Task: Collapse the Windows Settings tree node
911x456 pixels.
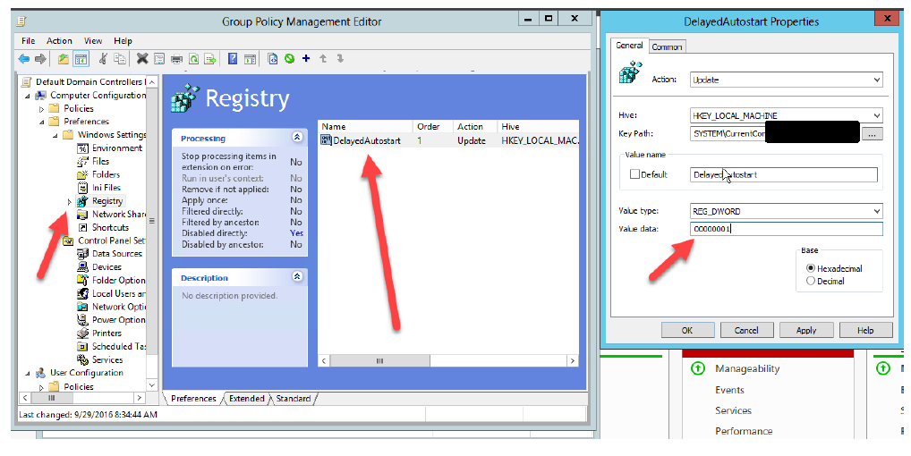Action: [x=55, y=135]
